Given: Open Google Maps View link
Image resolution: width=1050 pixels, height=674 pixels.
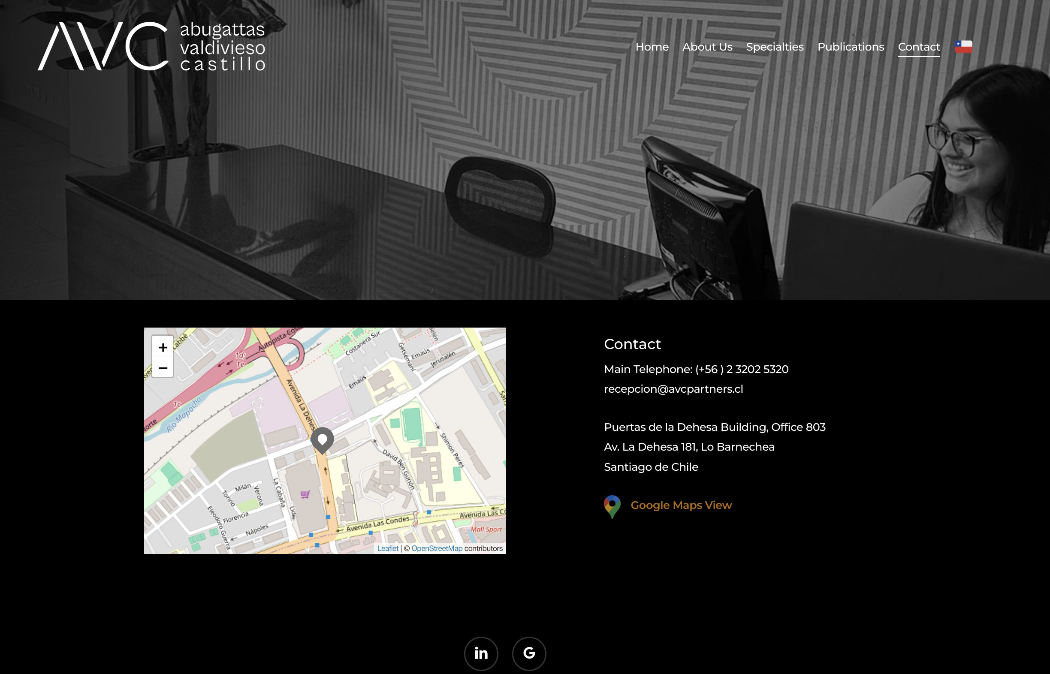Looking at the screenshot, I should 681,505.
